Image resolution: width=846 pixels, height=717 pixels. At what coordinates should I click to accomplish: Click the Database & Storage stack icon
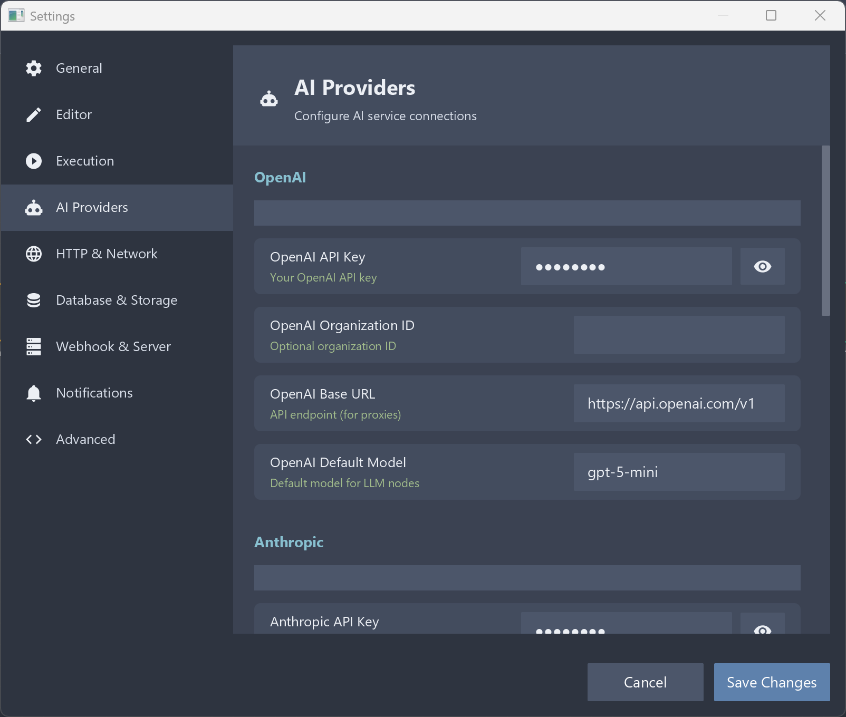[34, 300]
